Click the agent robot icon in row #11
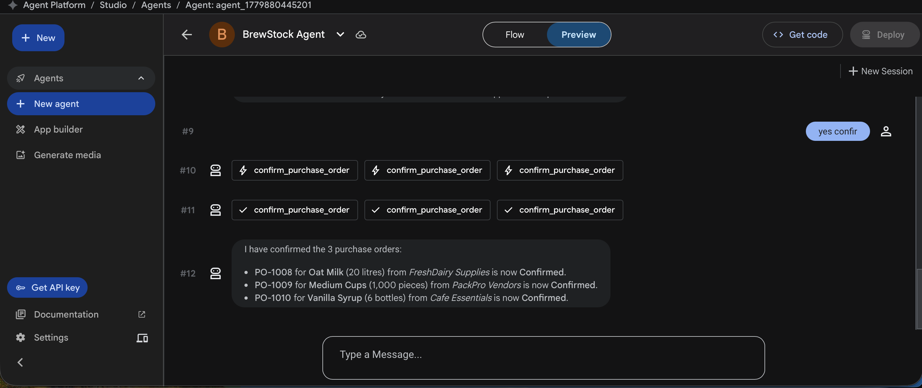Viewport: 922px width, 388px height. (216, 210)
